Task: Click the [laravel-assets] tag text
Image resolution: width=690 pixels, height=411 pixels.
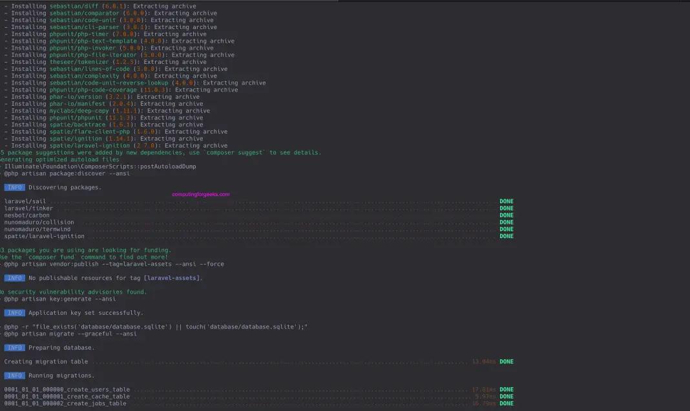Action: point(172,277)
